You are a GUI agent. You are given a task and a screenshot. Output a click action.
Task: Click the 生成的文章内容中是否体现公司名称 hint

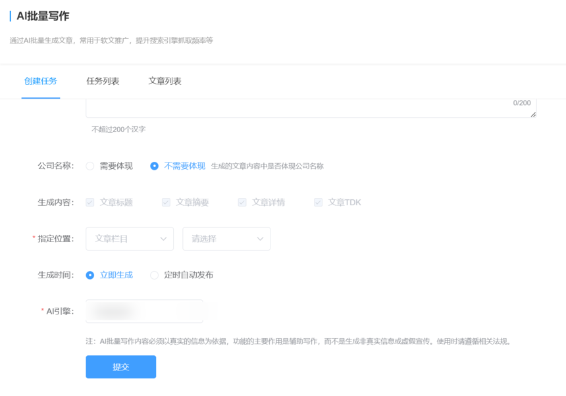[x=267, y=166]
